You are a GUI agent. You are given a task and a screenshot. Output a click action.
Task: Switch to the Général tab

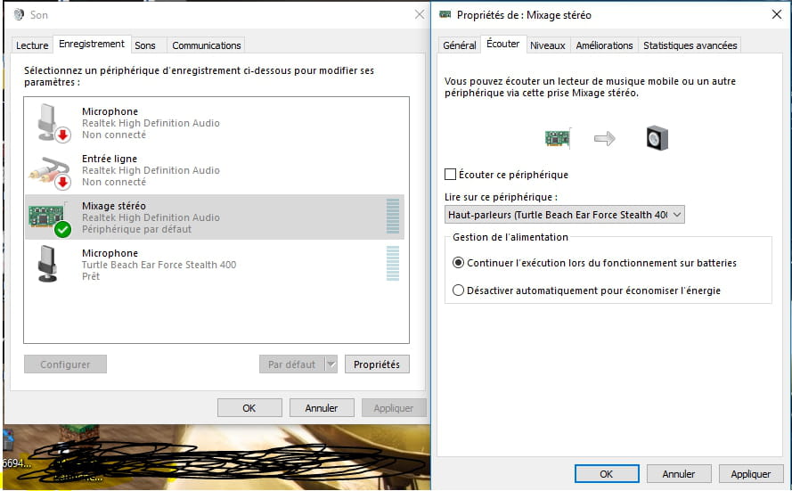click(x=459, y=45)
